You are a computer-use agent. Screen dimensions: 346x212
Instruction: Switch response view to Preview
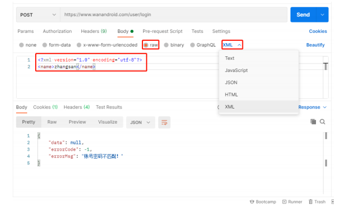(77, 122)
